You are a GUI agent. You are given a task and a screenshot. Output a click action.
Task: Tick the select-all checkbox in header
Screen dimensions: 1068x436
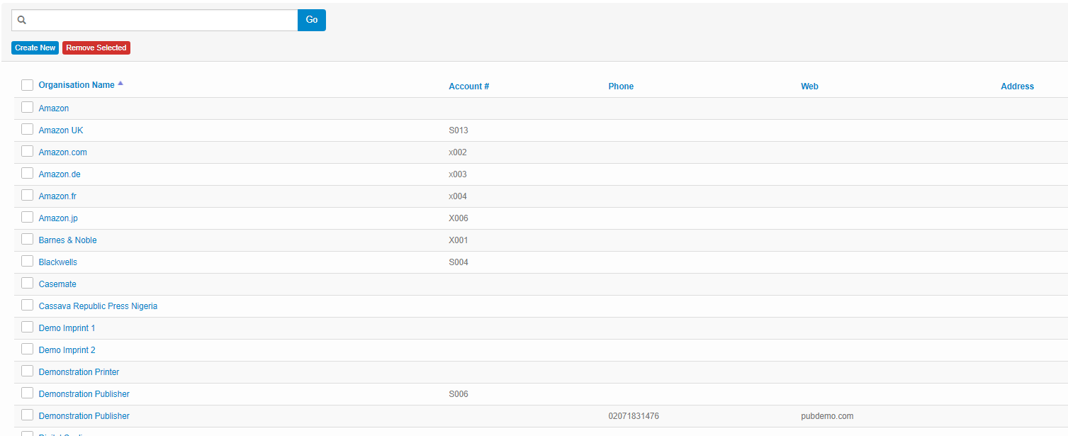[27, 85]
